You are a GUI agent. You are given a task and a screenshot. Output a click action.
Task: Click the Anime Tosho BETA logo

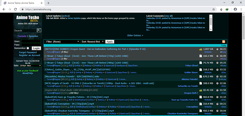(x=28, y=19)
